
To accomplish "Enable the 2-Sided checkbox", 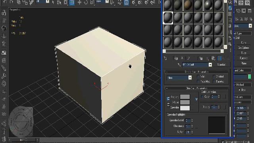I will pyautogui.click(x=214, y=76).
